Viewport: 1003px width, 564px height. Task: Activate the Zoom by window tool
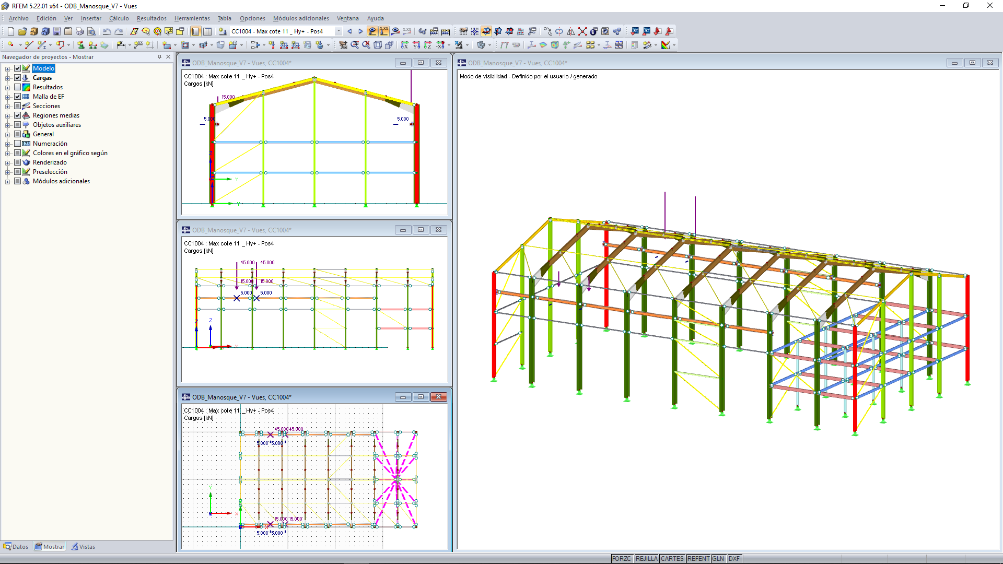coord(354,45)
